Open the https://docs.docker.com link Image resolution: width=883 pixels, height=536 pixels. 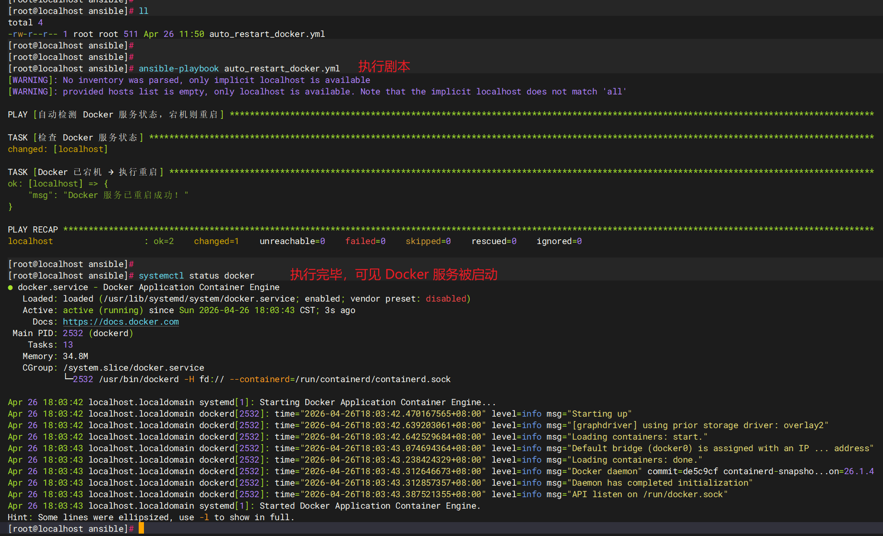pos(121,322)
